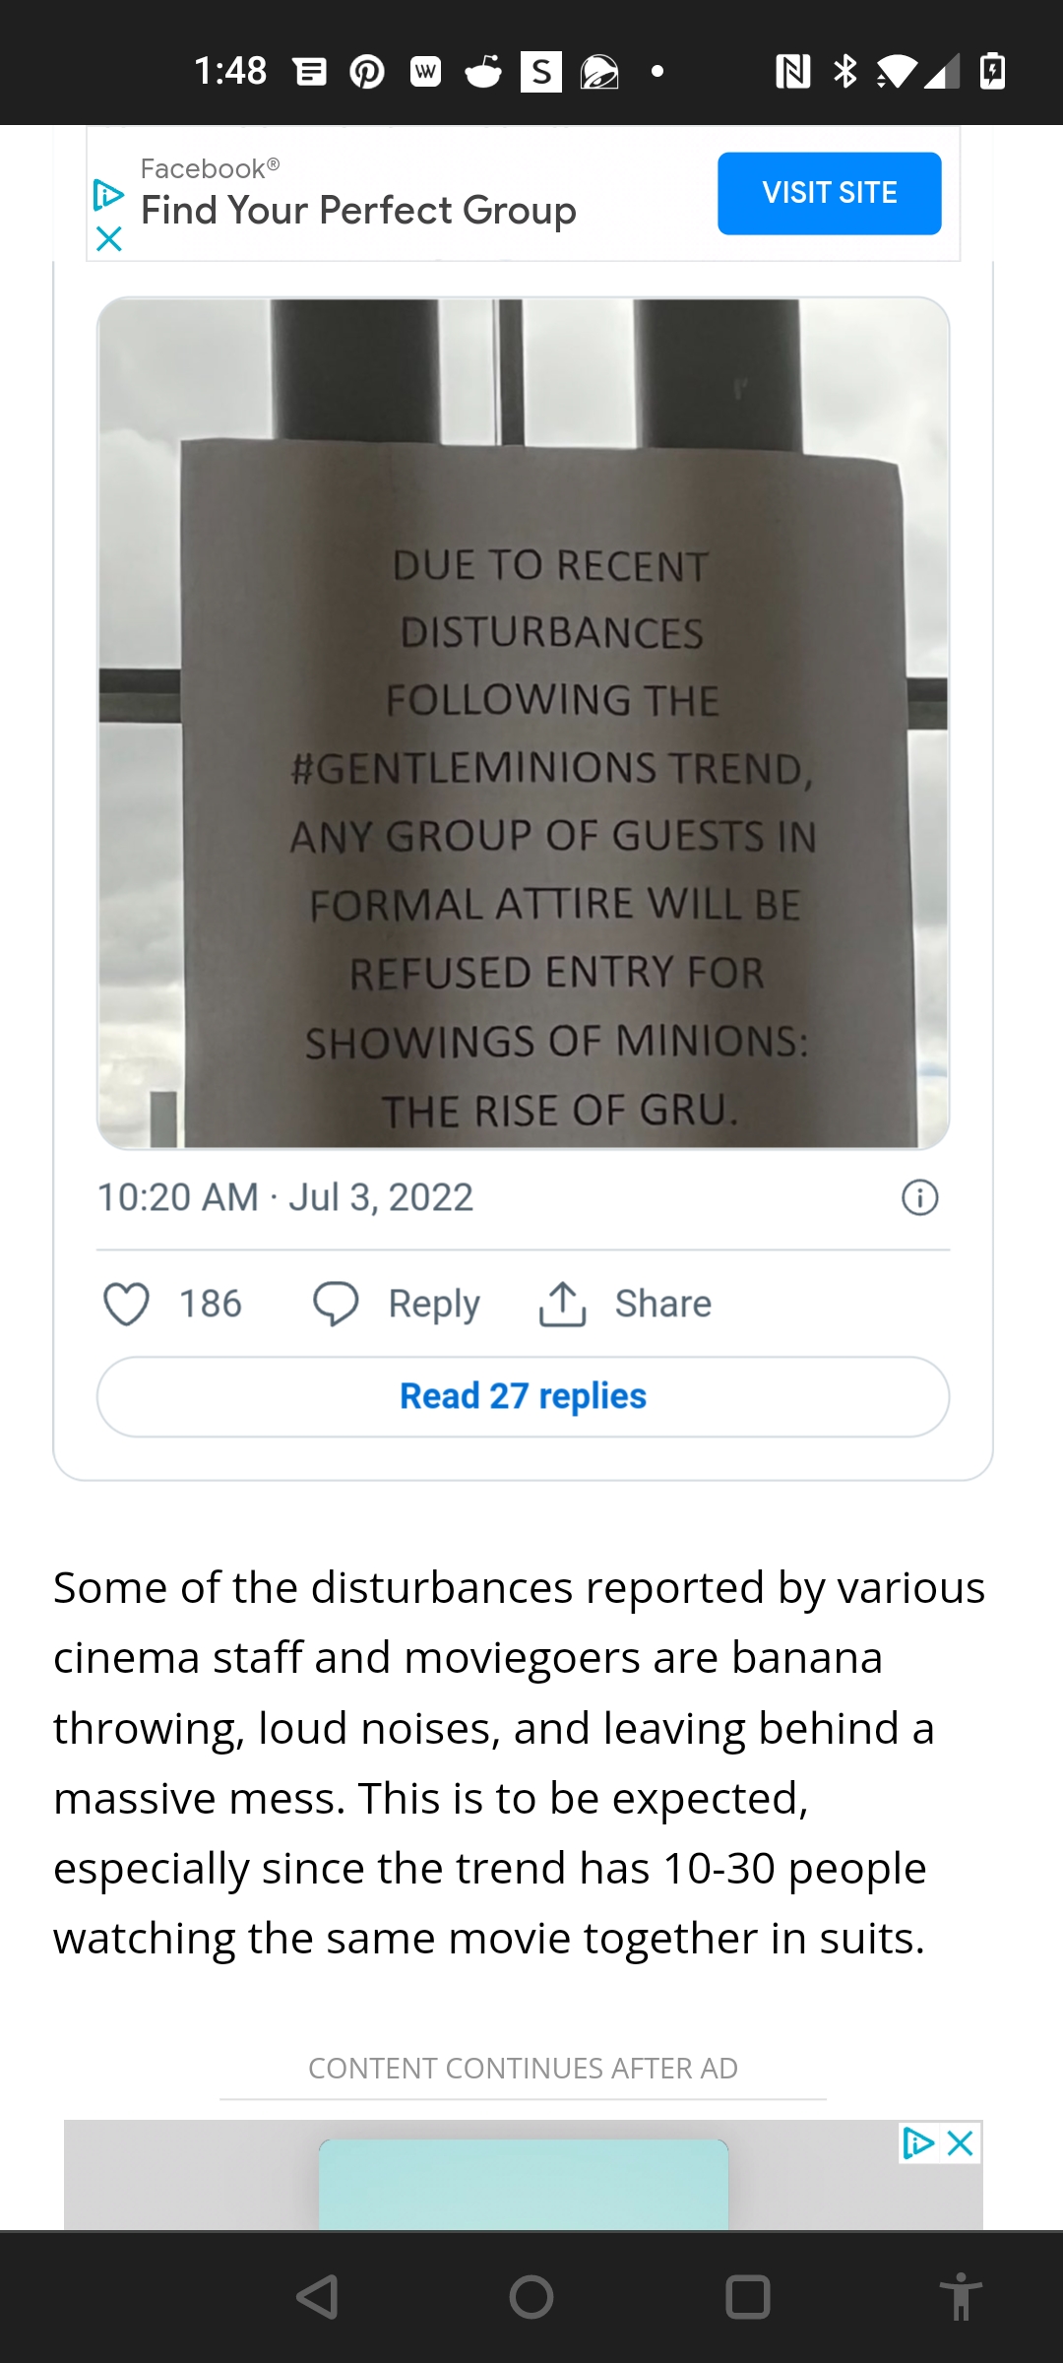Viewport: 1063px width, 2363px height.
Task: Open the tweet via its Jul 3 timestamp
Action: [285, 1196]
